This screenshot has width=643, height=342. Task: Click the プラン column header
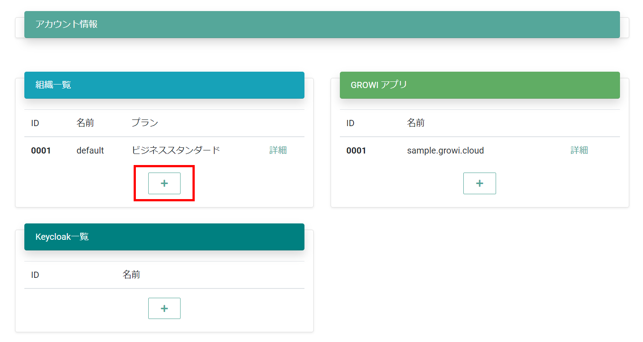tap(145, 123)
